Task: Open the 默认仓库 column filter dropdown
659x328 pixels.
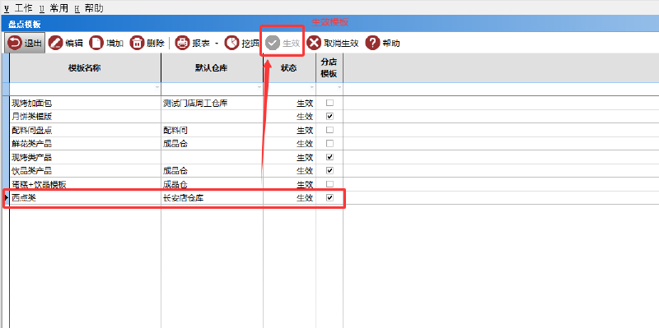Action: (259, 88)
